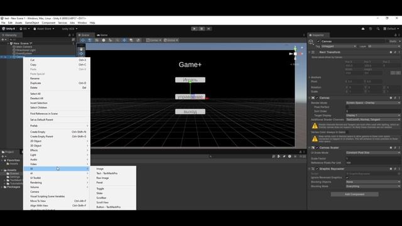Image resolution: width=402 pixels, height=226 pixels.
Task: Click the Play button in toolbar
Action: point(194,29)
